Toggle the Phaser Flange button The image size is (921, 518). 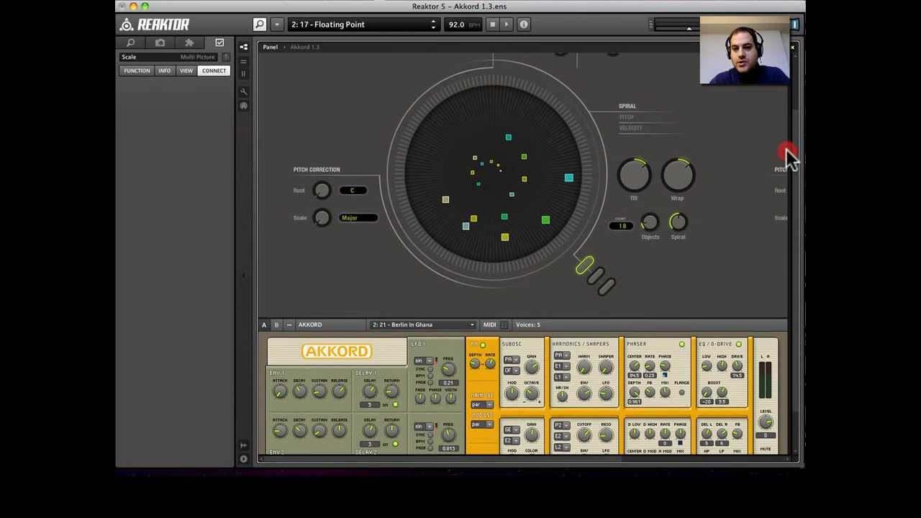click(681, 392)
